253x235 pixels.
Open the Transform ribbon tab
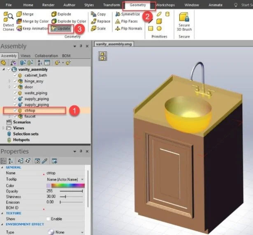point(111,5)
